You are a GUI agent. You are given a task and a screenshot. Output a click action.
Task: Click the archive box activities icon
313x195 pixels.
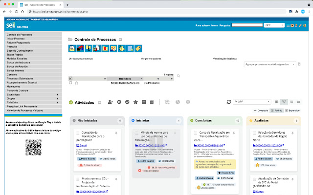click(x=144, y=102)
